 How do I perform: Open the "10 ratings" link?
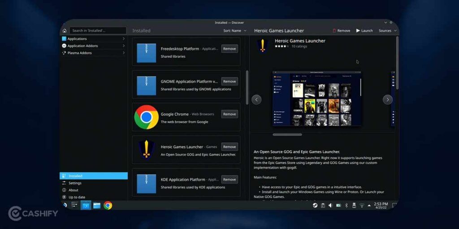tap(299, 47)
